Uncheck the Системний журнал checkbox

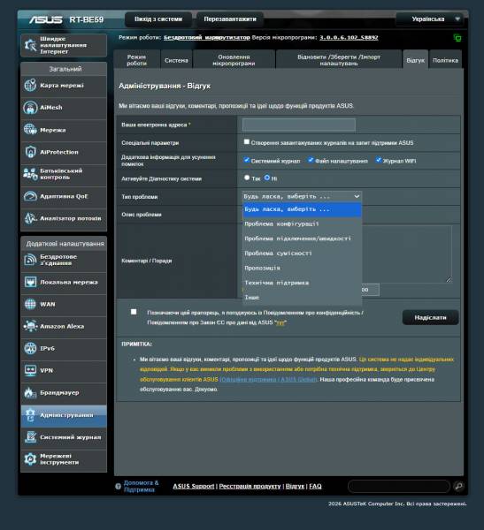tap(247, 160)
